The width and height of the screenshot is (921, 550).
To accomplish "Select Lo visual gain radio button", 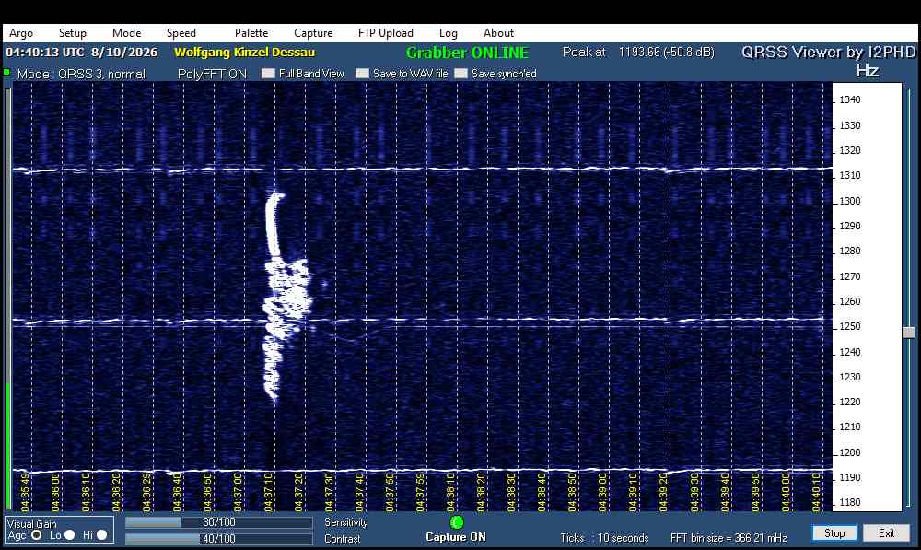I will [x=70, y=534].
